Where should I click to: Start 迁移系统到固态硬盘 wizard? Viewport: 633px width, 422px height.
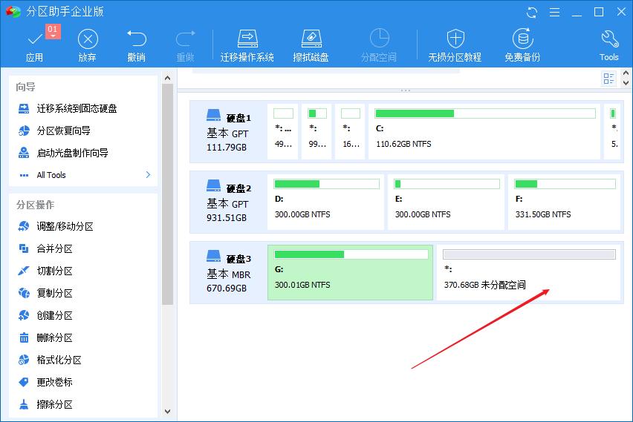point(68,108)
